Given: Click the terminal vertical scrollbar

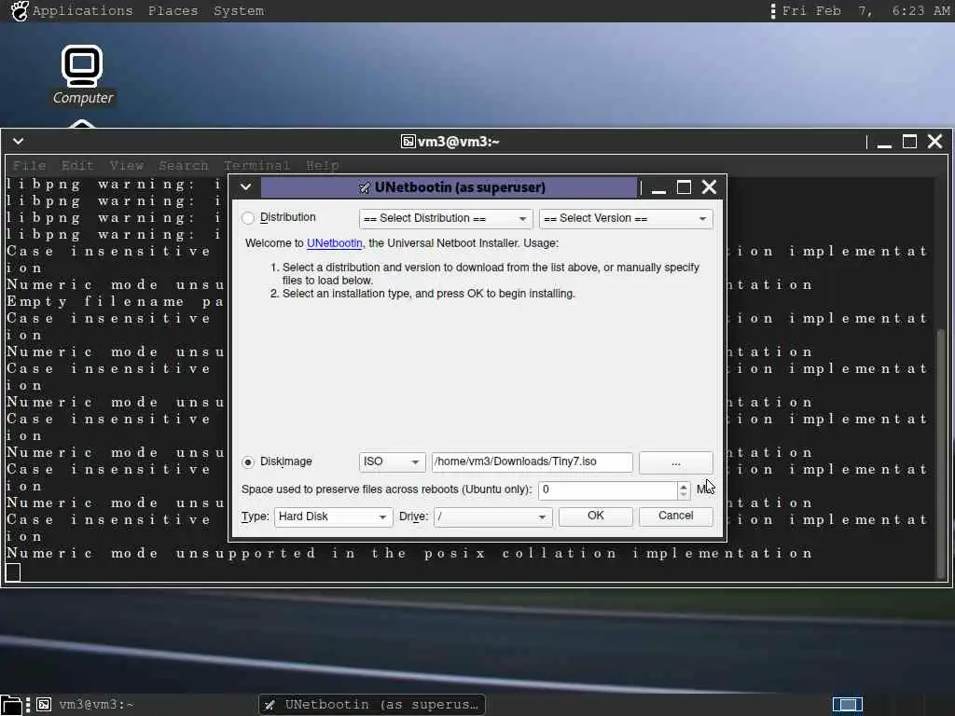Looking at the screenshot, I should [x=941, y=452].
